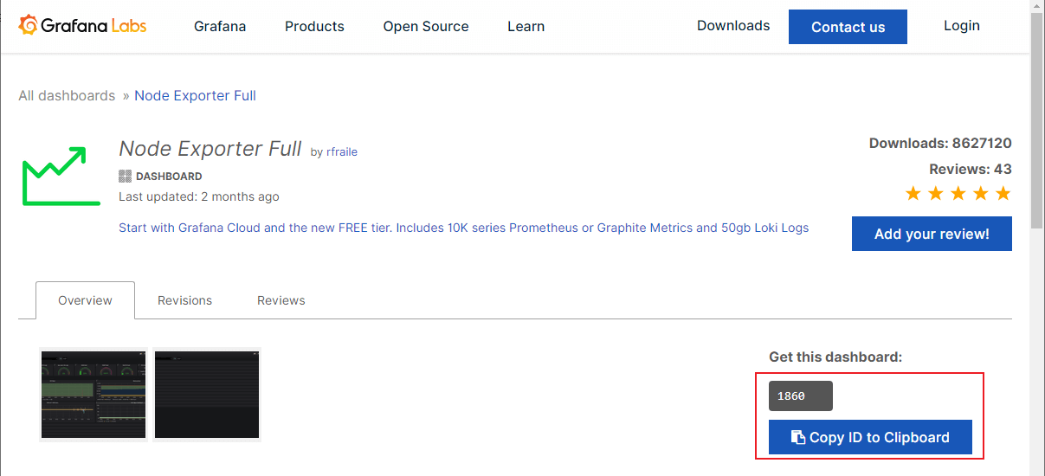This screenshot has height=476, width=1045.
Task: Select the third rating star
Action: pyautogui.click(x=958, y=193)
